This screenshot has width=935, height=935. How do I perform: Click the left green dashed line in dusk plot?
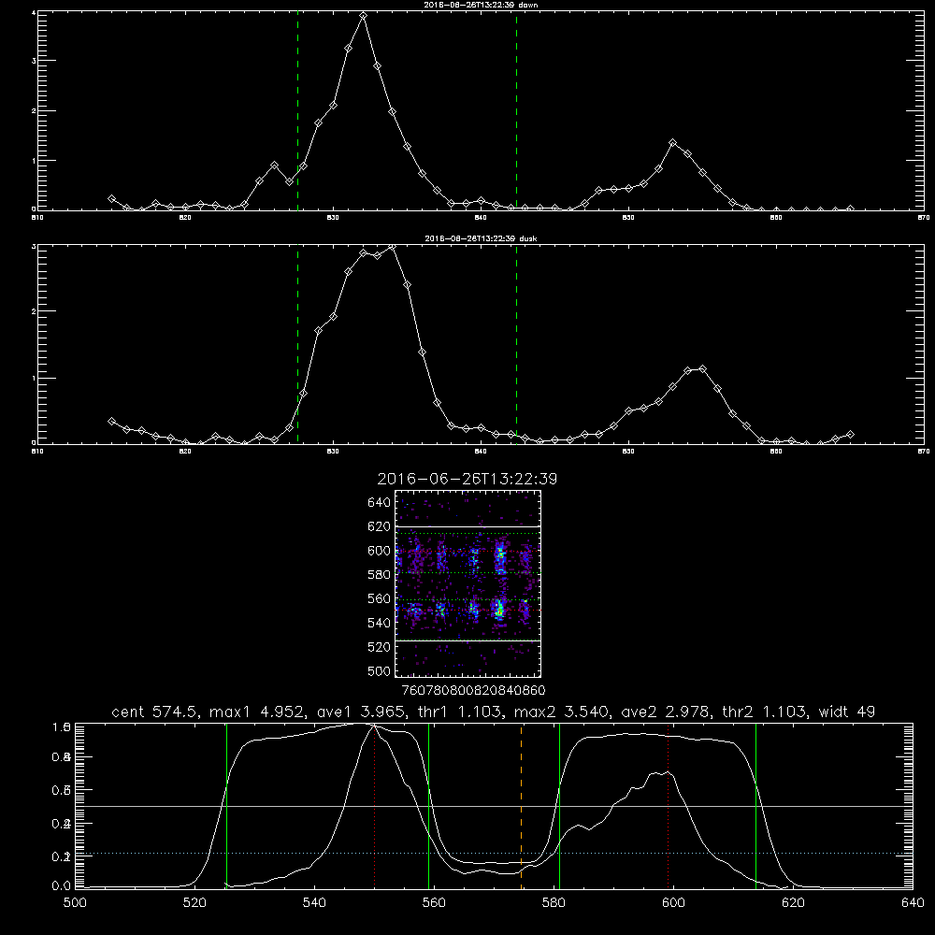point(297,345)
